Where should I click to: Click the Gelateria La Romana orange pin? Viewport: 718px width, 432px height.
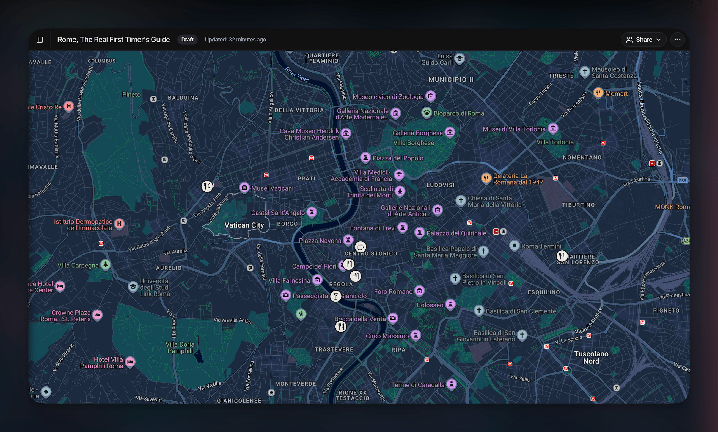coord(486,178)
